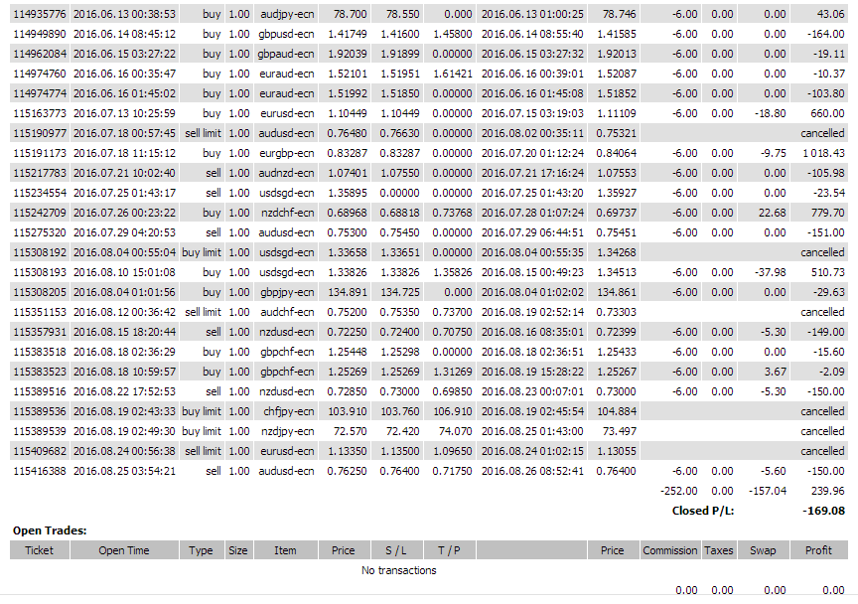This screenshot has height=604, width=858.
Task: Click the No transactions text
Action: [x=399, y=570]
